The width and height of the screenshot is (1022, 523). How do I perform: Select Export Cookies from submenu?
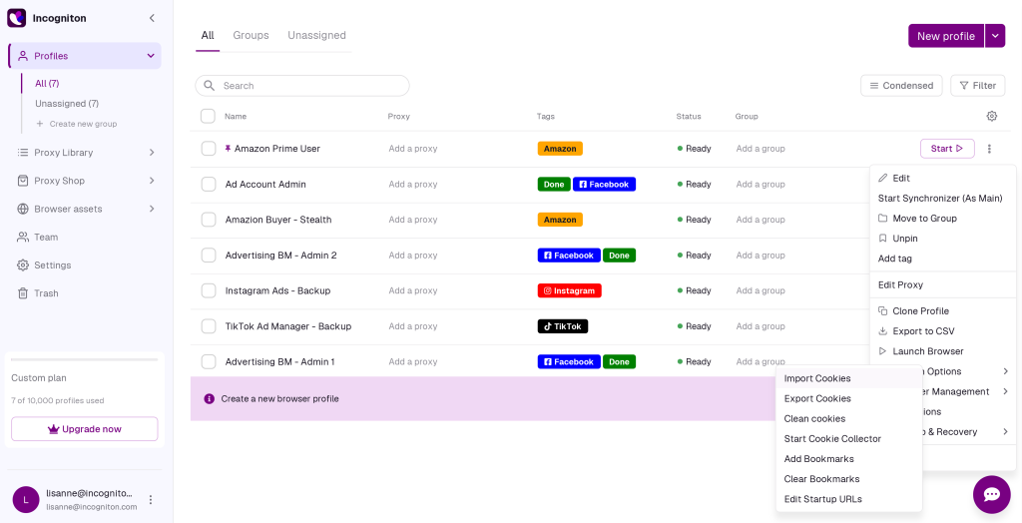pos(848,398)
